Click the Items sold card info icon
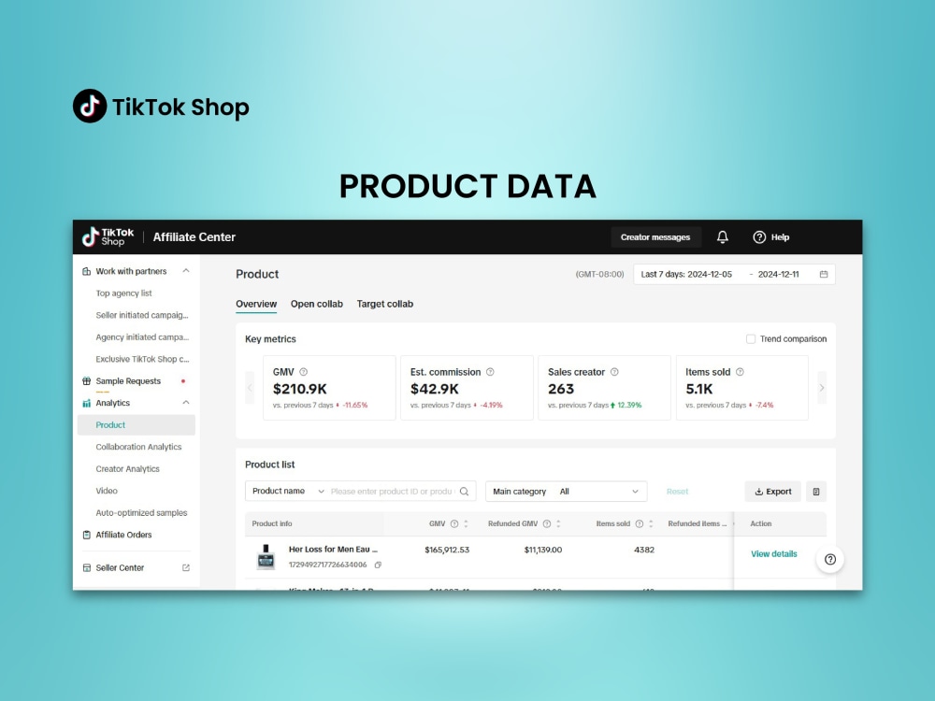This screenshot has height=701, width=935. pyautogui.click(x=740, y=372)
